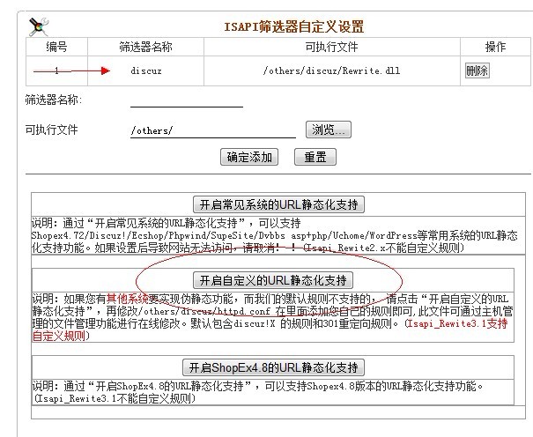Image resolution: width=533 pixels, height=437 pixels.
Task: Select the 筛选器名称 table column header
Action: (x=146, y=46)
